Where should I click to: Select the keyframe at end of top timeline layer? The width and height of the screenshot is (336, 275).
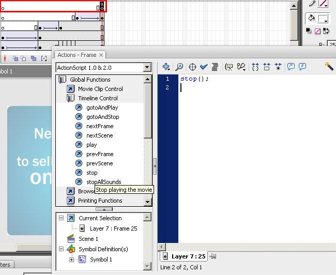[102, 6]
